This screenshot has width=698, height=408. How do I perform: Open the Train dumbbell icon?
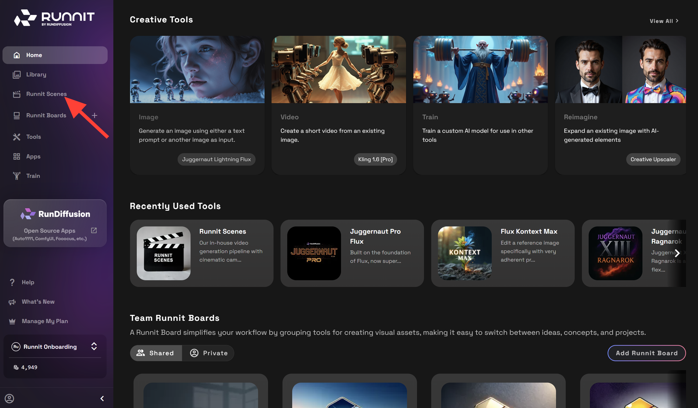coord(16,176)
